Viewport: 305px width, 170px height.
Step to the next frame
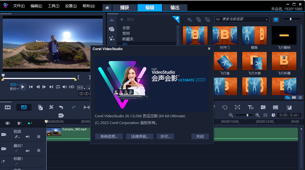pos(44,87)
